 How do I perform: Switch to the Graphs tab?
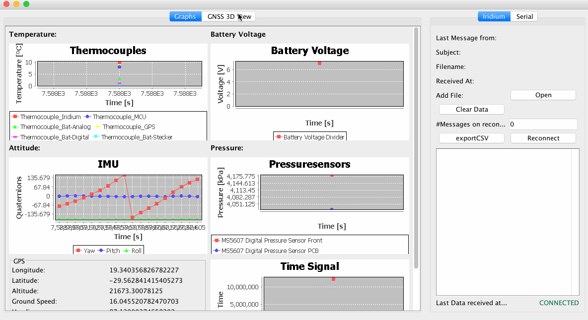185,16
